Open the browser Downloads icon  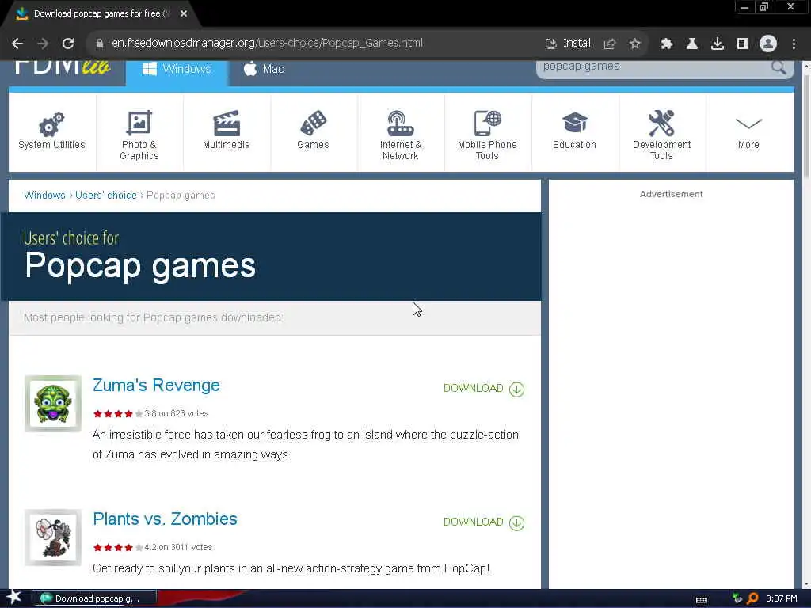pyautogui.click(x=718, y=44)
